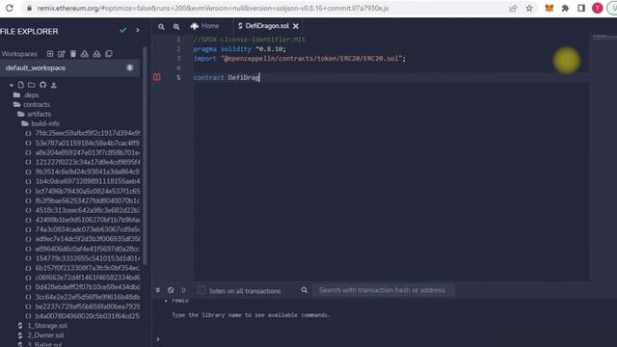Click the error marker on line 5
The image size is (617, 347).
click(x=157, y=77)
